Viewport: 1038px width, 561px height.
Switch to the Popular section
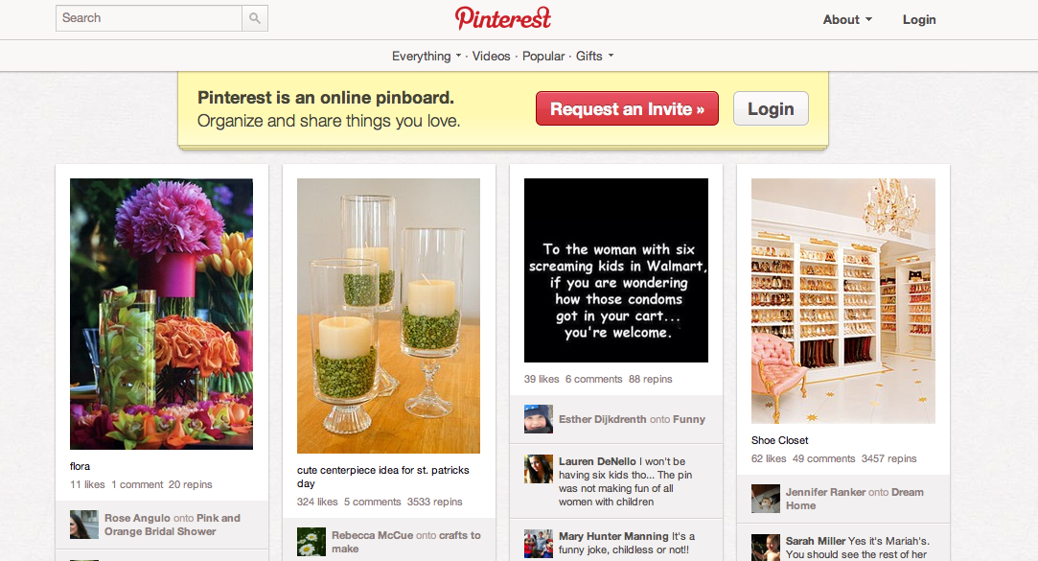pos(543,57)
